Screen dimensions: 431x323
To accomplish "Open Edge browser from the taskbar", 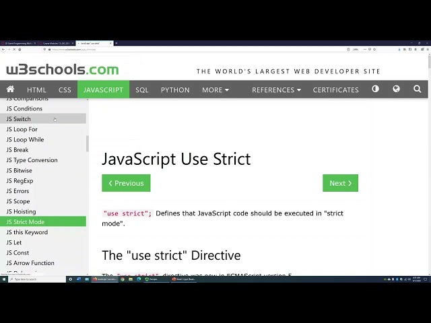I will coord(139,279).
